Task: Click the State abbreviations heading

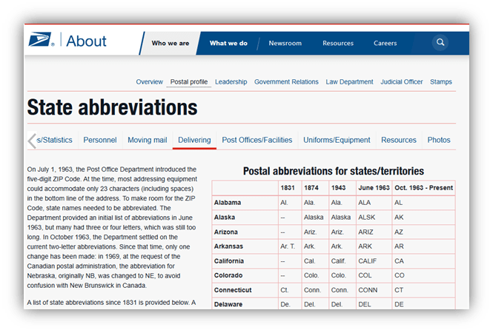Action: pos(112,107)
